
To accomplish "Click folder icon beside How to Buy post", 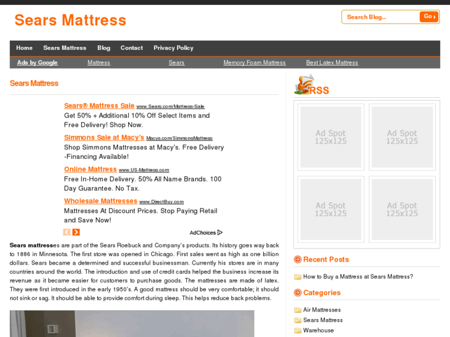I will coord(298,277).
